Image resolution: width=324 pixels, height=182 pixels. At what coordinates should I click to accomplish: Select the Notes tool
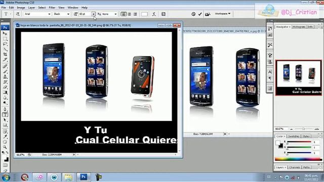[x=5, y=131]
